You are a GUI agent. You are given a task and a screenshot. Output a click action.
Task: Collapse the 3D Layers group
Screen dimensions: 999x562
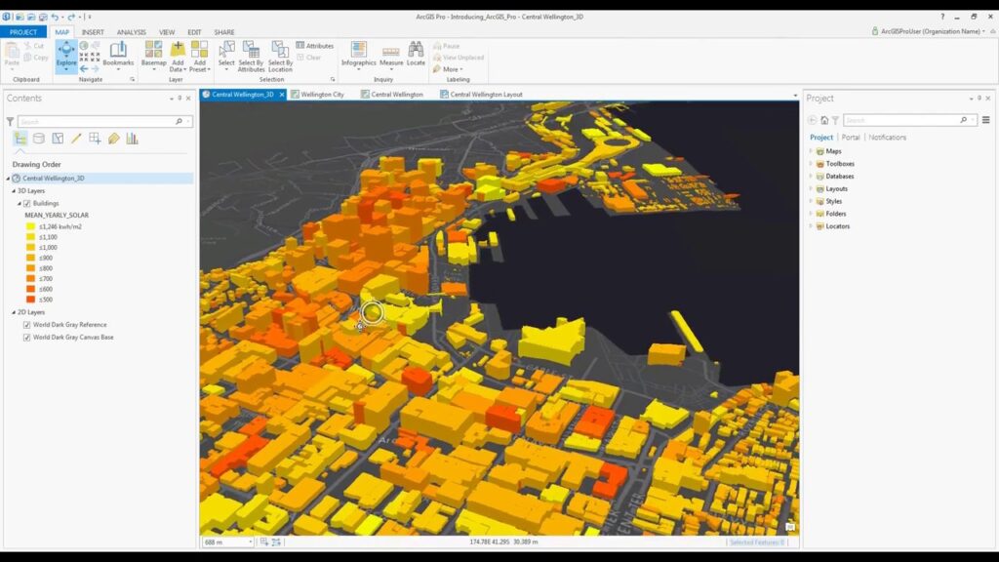pos(14,189)
